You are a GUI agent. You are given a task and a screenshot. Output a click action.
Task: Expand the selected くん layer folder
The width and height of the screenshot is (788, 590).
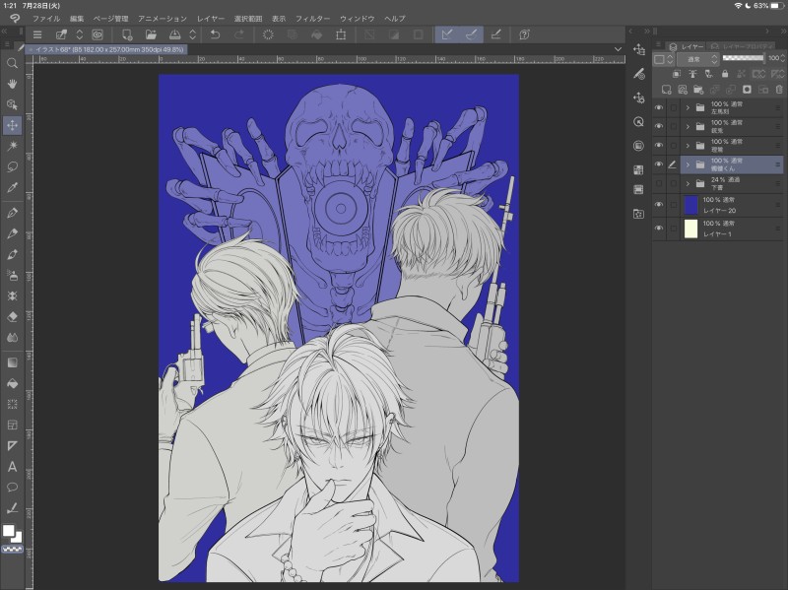(x=688, y=164)
